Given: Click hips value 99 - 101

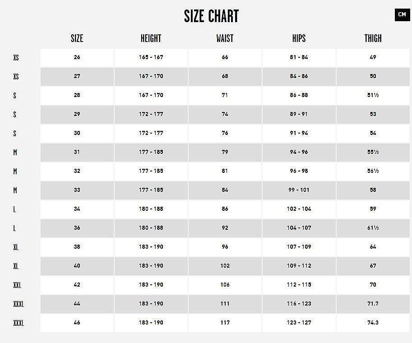Looking at the screenshot, I should [x=299, y=190].
